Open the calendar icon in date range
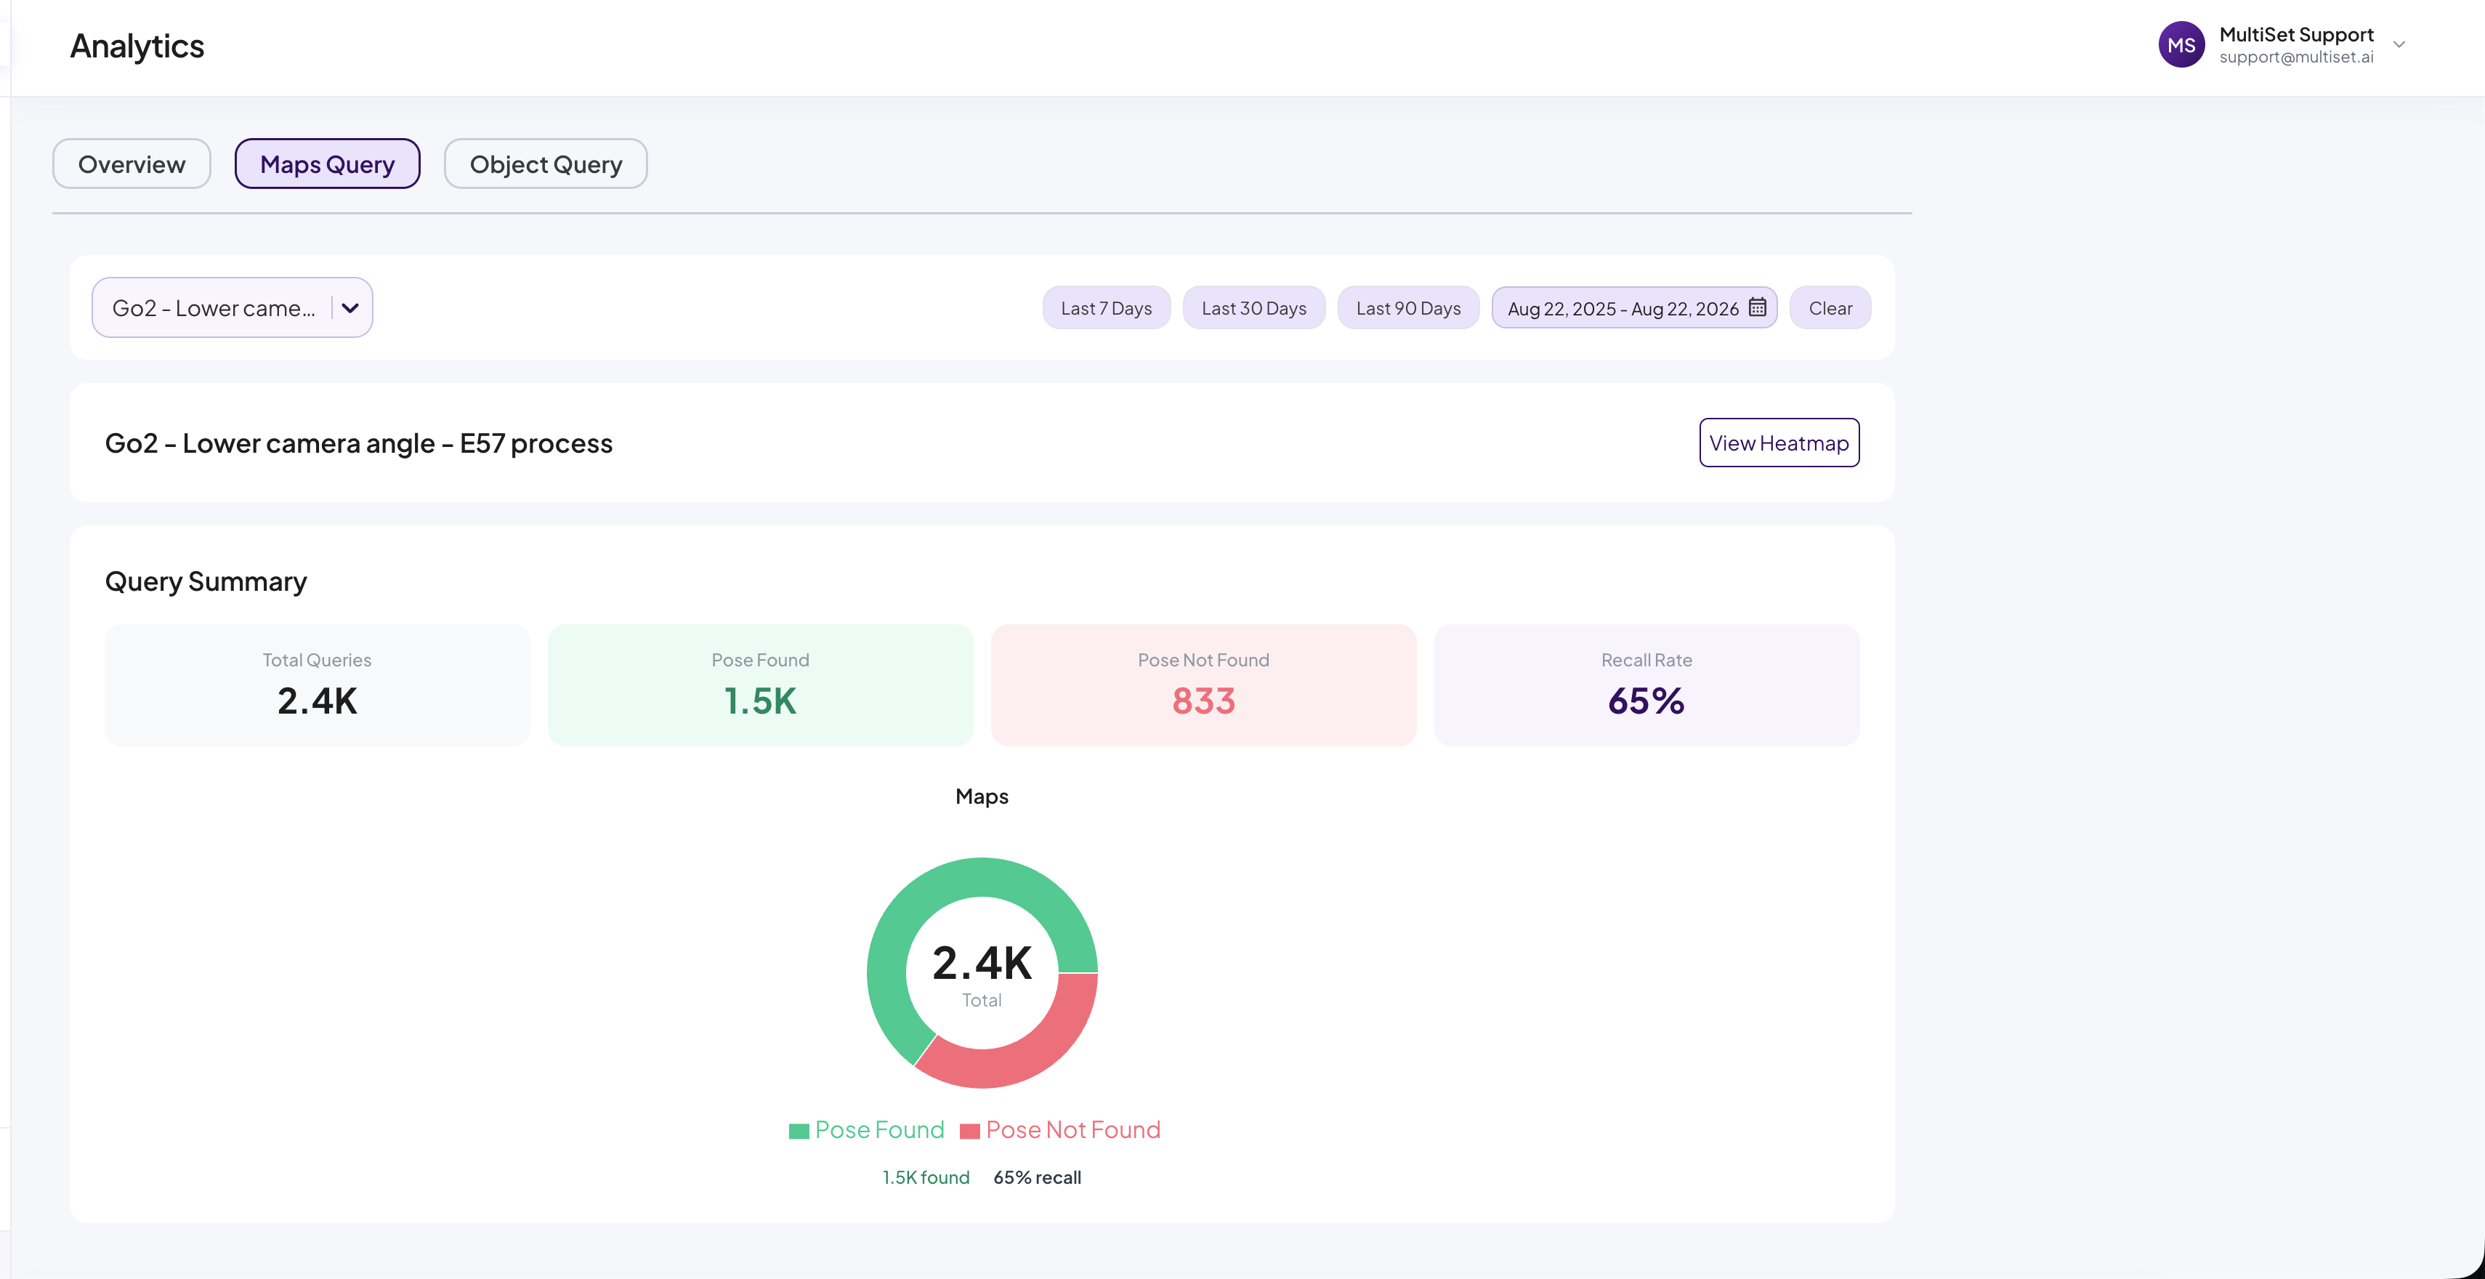This screenshot has height=1279, width=2485. (1757, 307)
